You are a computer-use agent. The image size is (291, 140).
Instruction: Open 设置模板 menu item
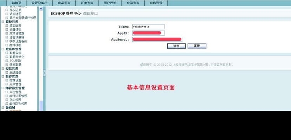point(16,29)
